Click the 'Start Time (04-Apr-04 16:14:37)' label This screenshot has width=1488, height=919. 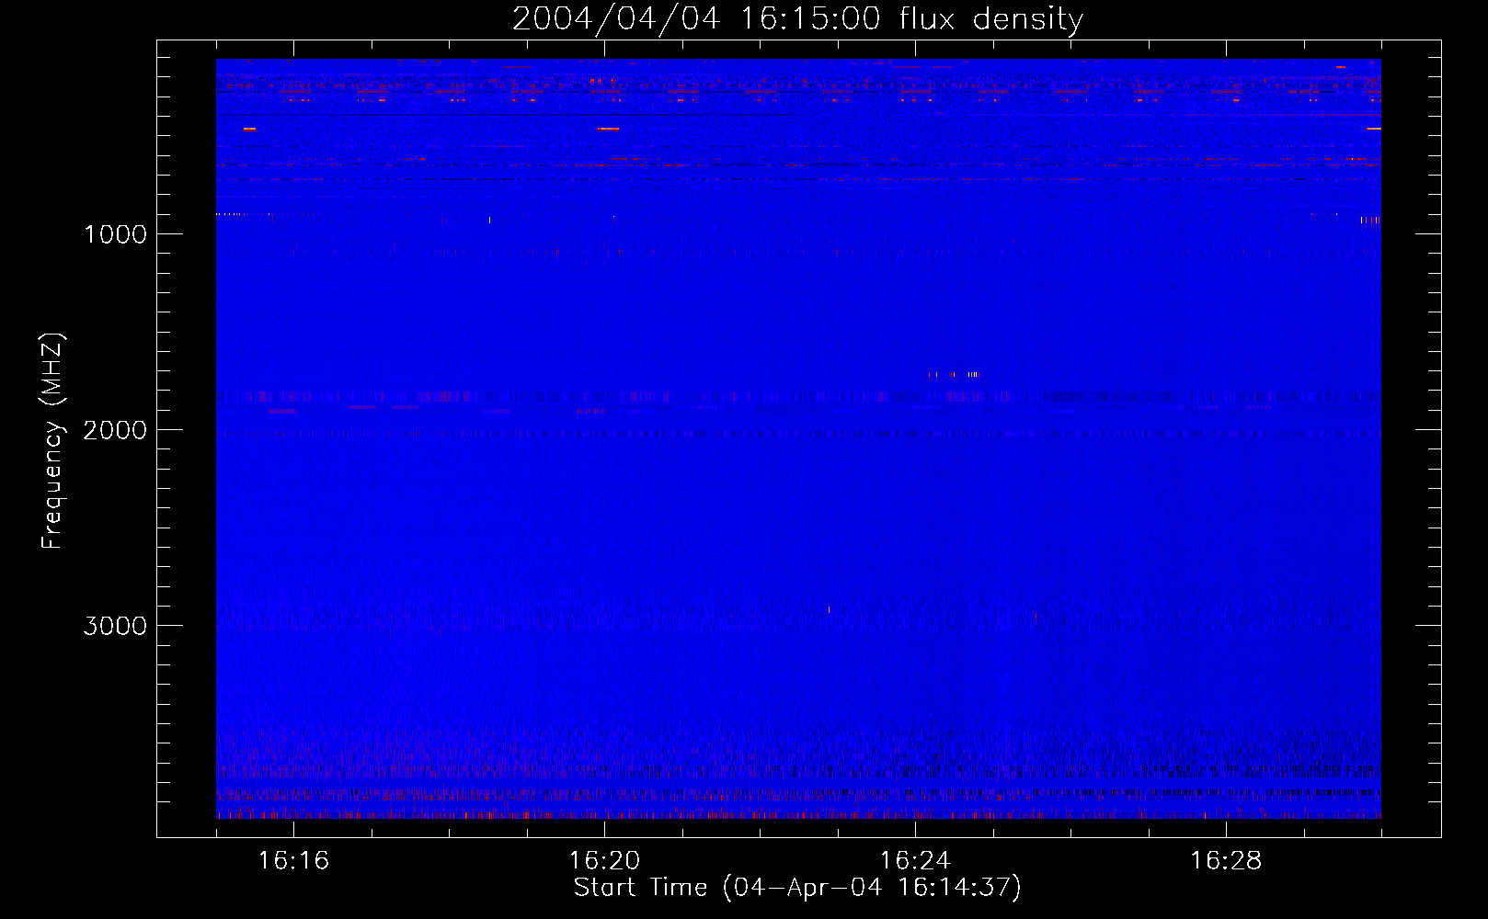(797, 888)
